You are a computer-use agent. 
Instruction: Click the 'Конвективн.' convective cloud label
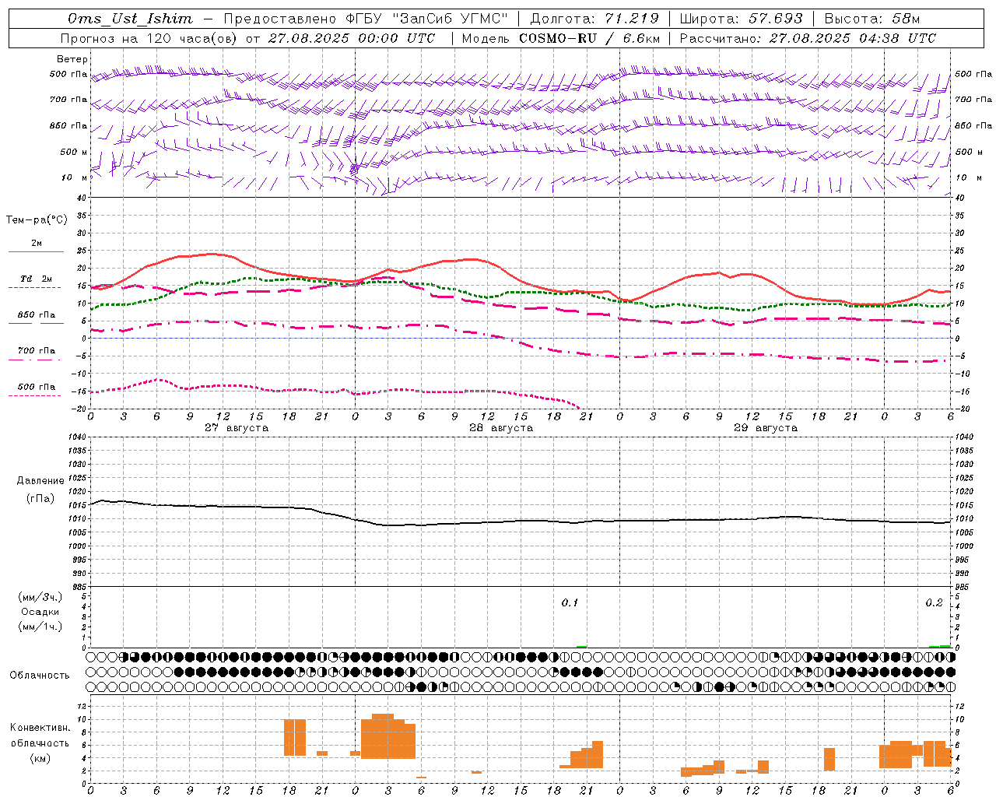click(x=40, y=728)
